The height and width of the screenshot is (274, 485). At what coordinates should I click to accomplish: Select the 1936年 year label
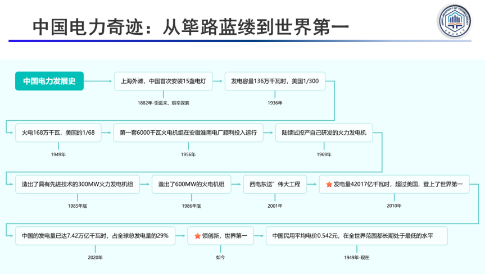pyautogui.click(x=275, y=103)
